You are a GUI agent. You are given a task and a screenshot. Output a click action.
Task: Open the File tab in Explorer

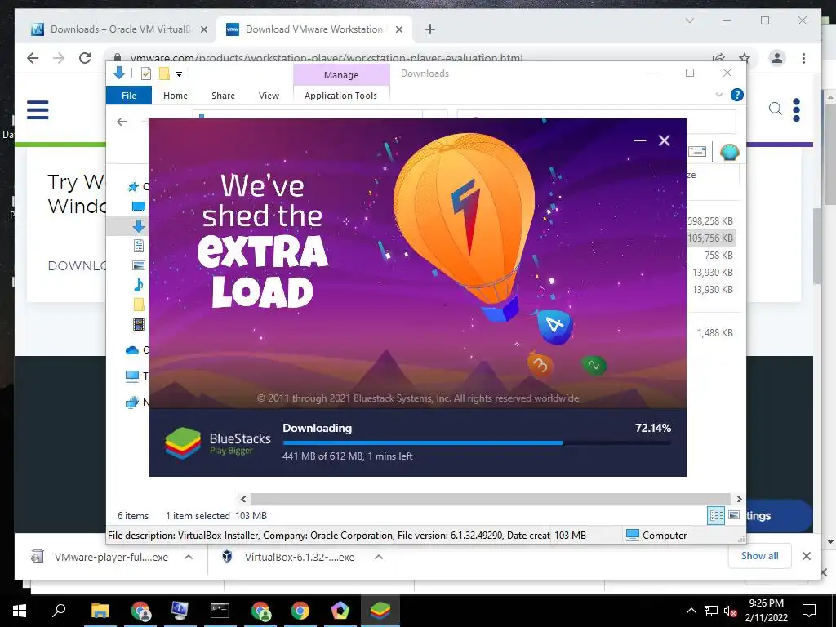coord(129,96)
